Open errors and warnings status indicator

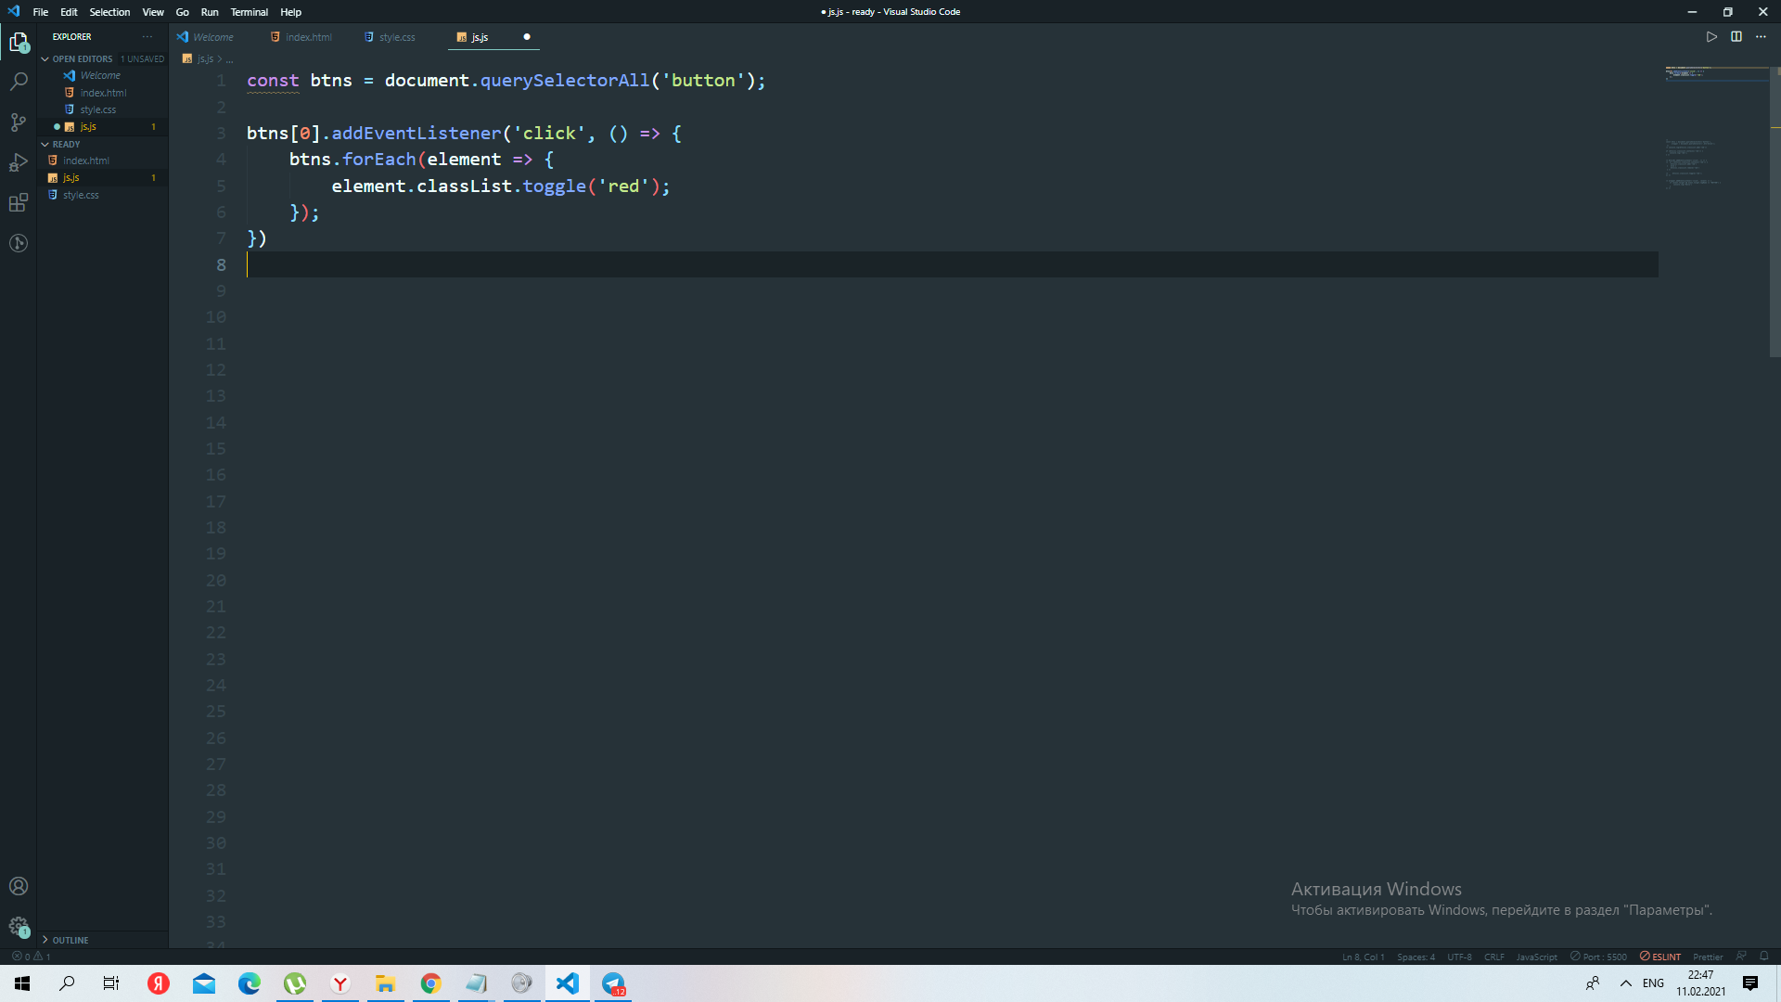point(32,957)
